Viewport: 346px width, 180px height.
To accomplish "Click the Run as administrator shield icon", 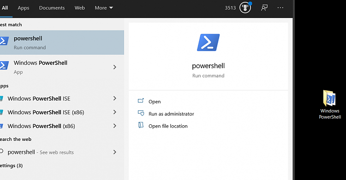I will (x=141, y=113).
